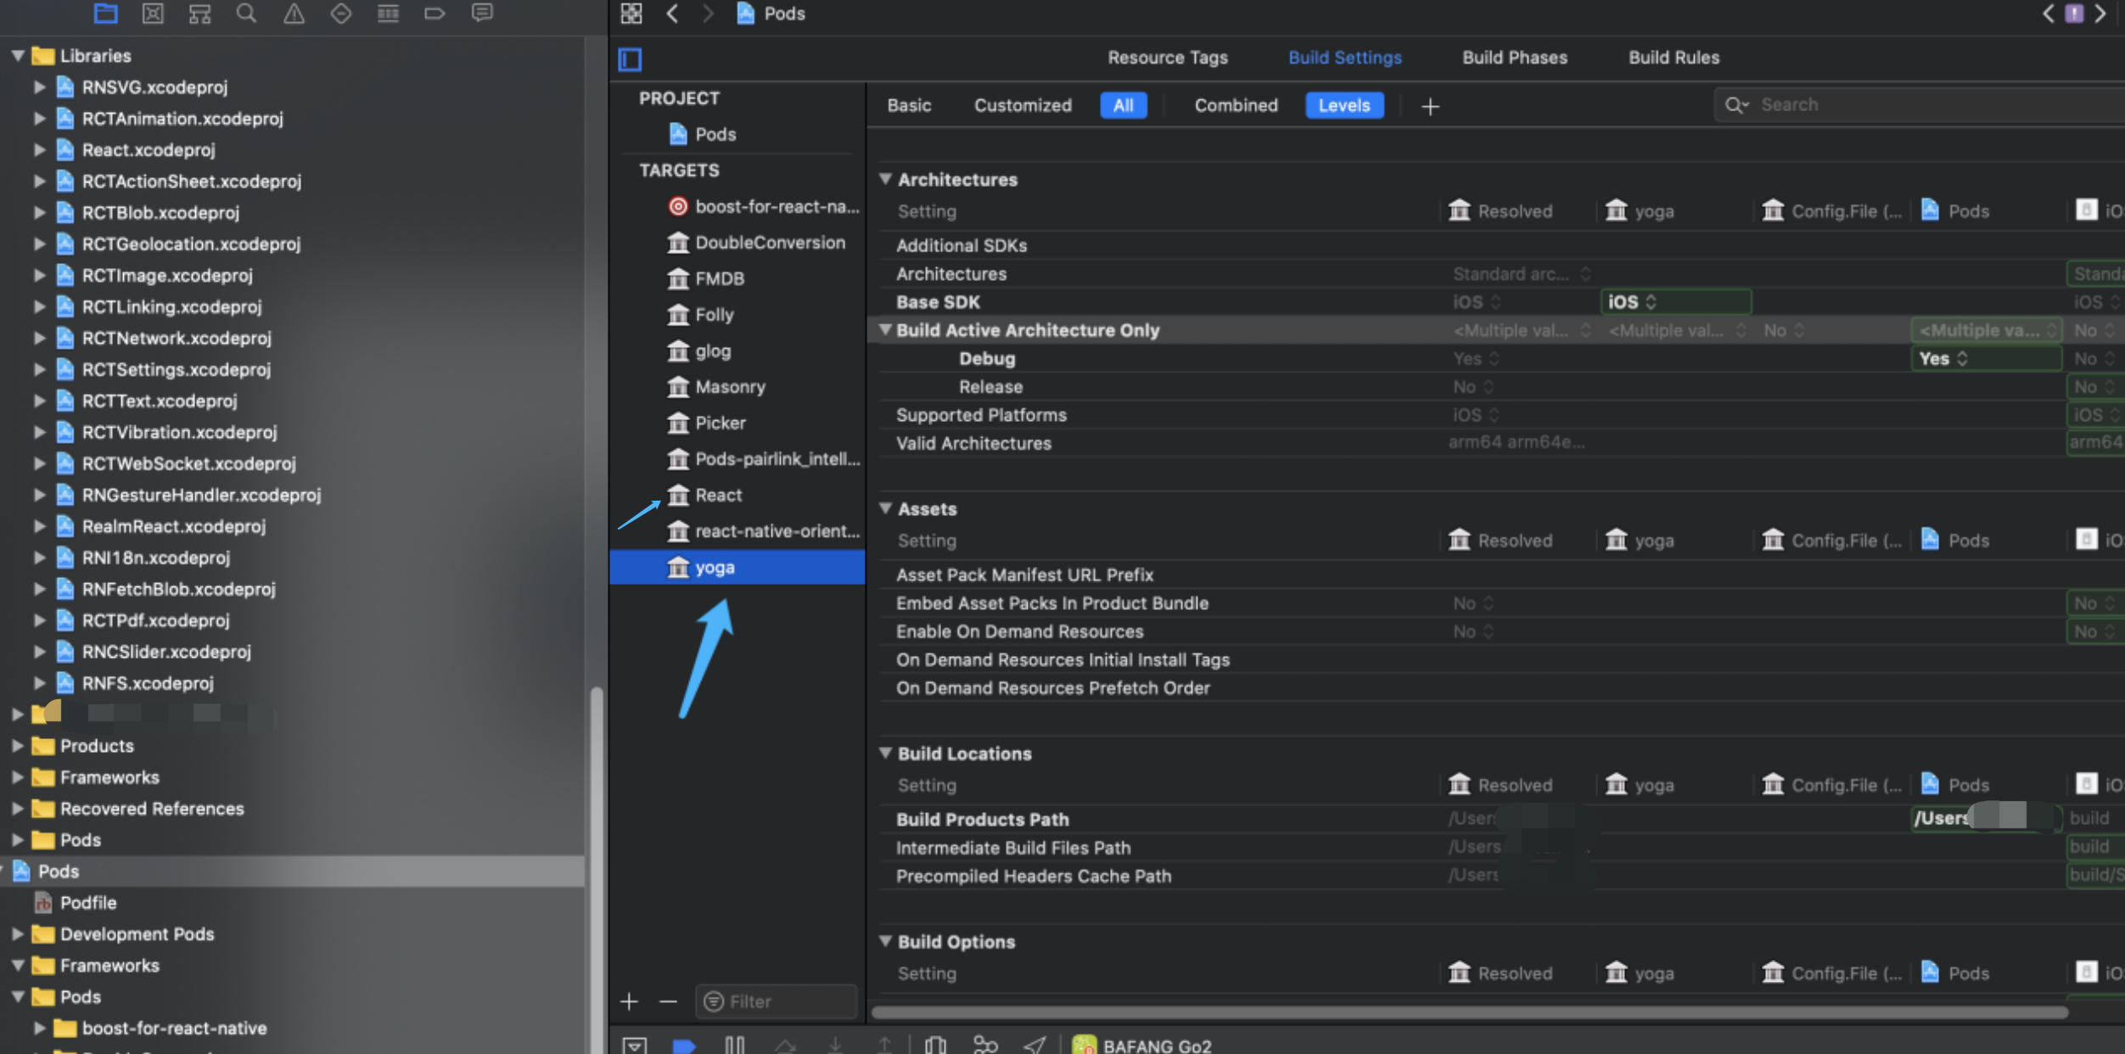Screen dimensions: 2125x1054
Task: Open the Build Phases tab
Action: (1514, 58)
